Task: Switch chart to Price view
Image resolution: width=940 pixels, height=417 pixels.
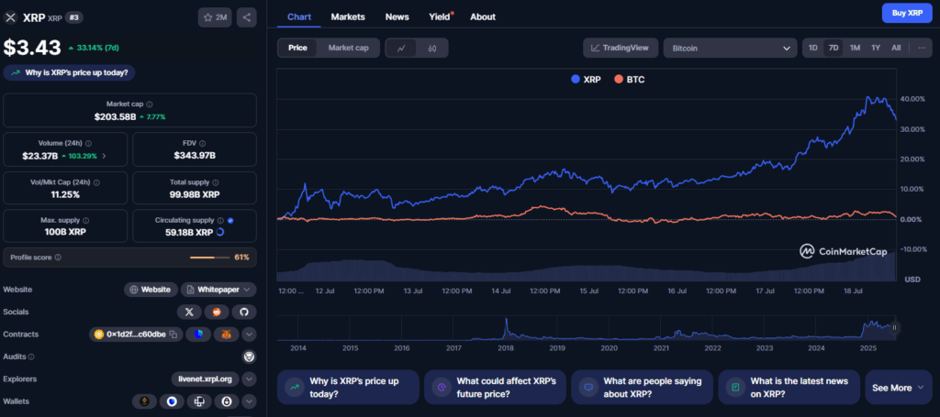Action: pyautogui.click(x=298, y=48)
